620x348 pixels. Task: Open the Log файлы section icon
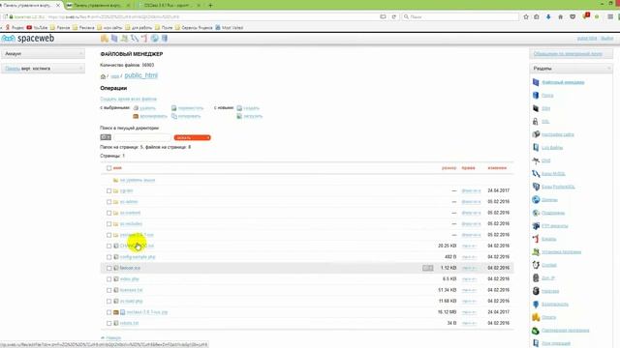point(536,147)
